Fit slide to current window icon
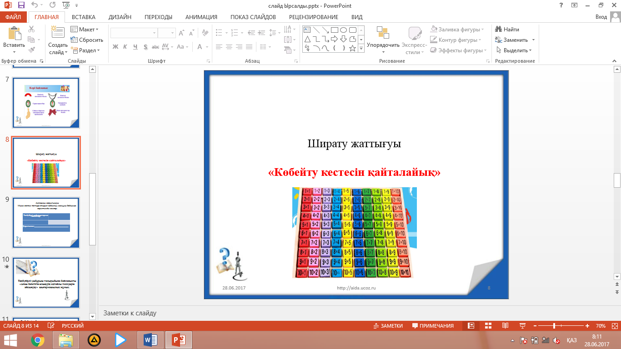 [614, 326]
